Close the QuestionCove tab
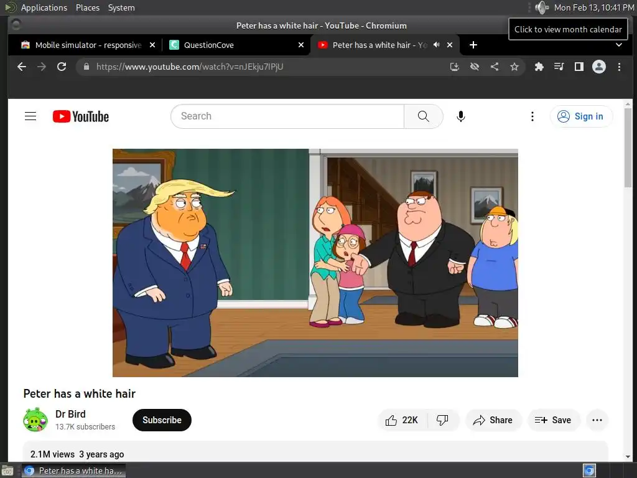 click(x=301, y=45)
